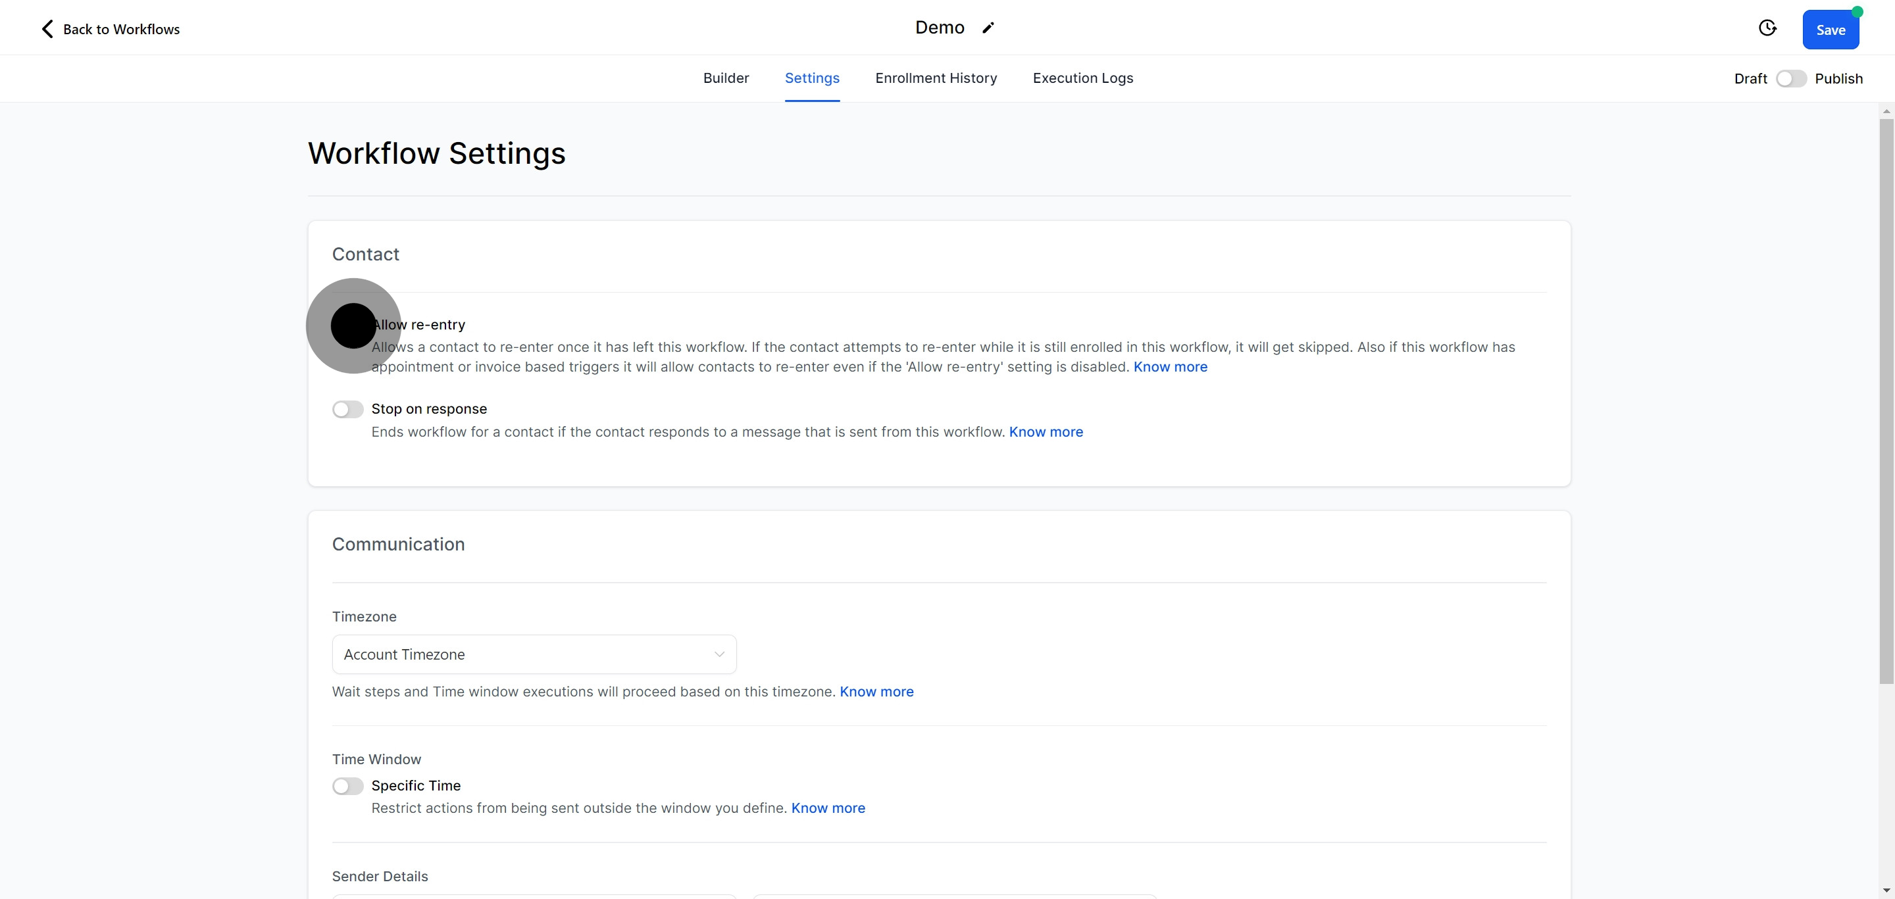1895x899 pixels.
Task: Click the back arrow icon
Action: (x=48, y=30)
